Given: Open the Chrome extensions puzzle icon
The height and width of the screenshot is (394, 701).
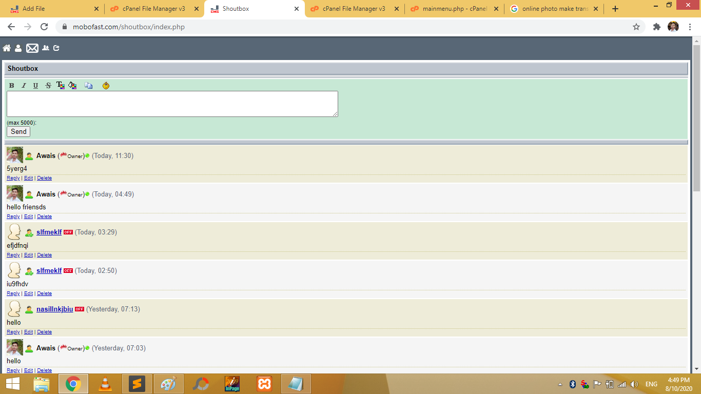Looking at the screenshot, I should (656, 27).
